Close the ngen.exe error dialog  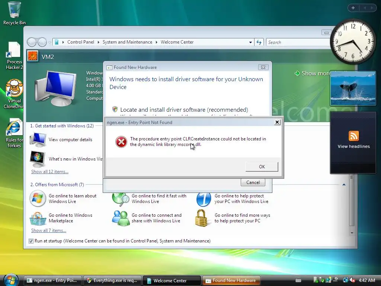coord(277,122)
